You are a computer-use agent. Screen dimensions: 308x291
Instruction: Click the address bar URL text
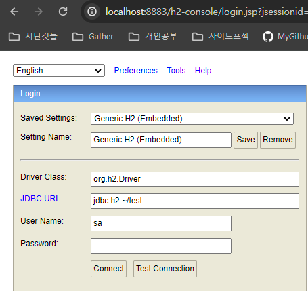[206, 12]
